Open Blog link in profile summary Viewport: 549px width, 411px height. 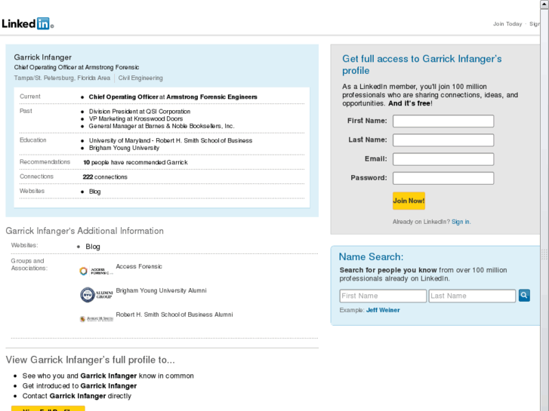(94, 192)
